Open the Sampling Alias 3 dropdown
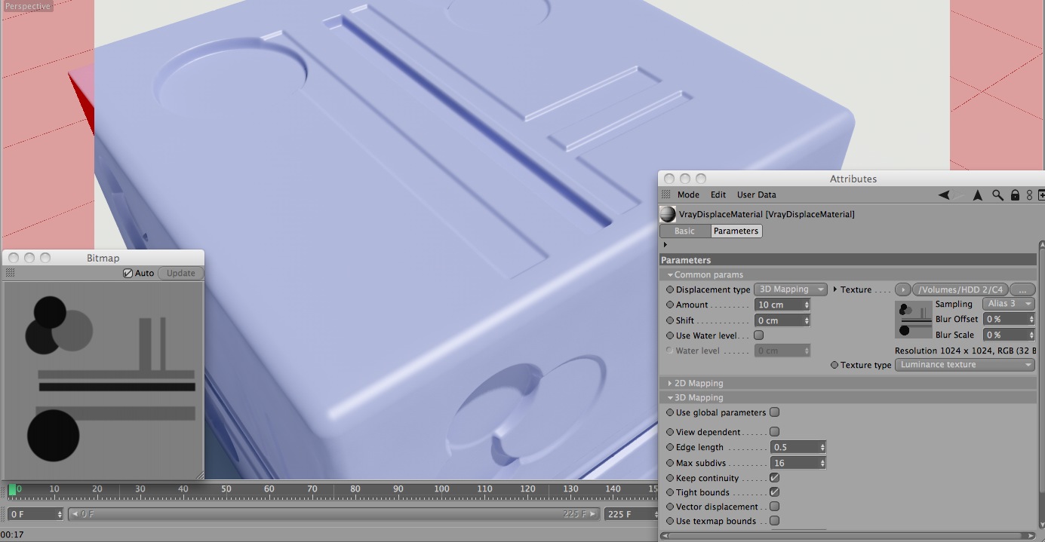The height and width of the screenshot is (542, 1045). 1007,304
